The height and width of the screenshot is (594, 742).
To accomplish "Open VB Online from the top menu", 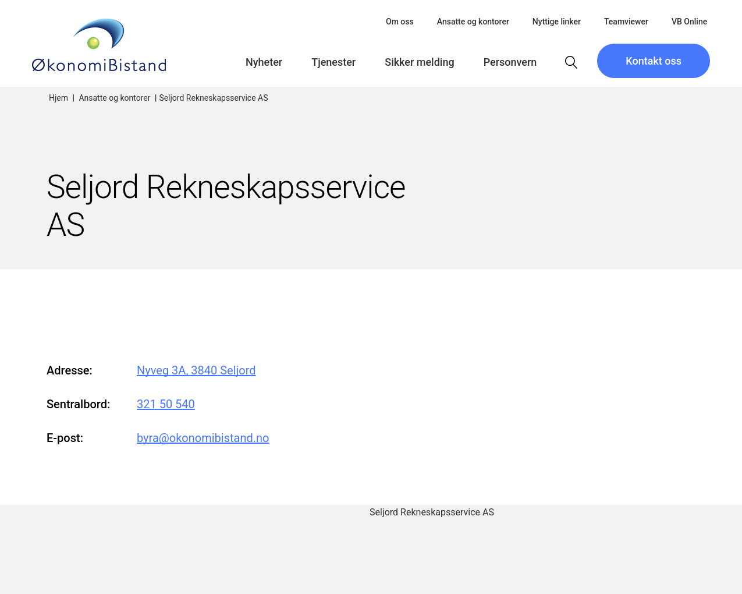I will (x=689, y=22).
